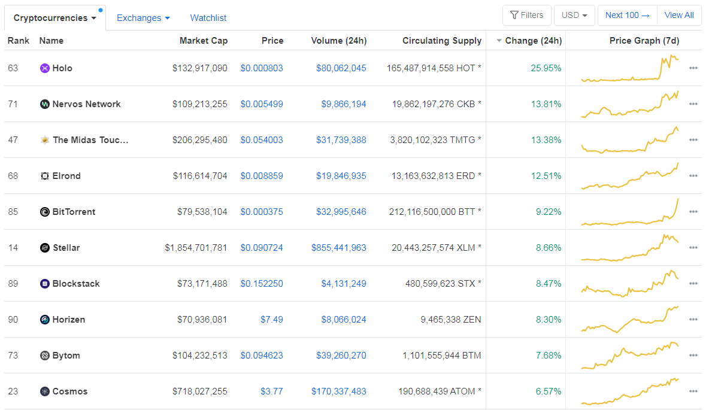Click the BitTorrent coin logo icon

point(45,212)
